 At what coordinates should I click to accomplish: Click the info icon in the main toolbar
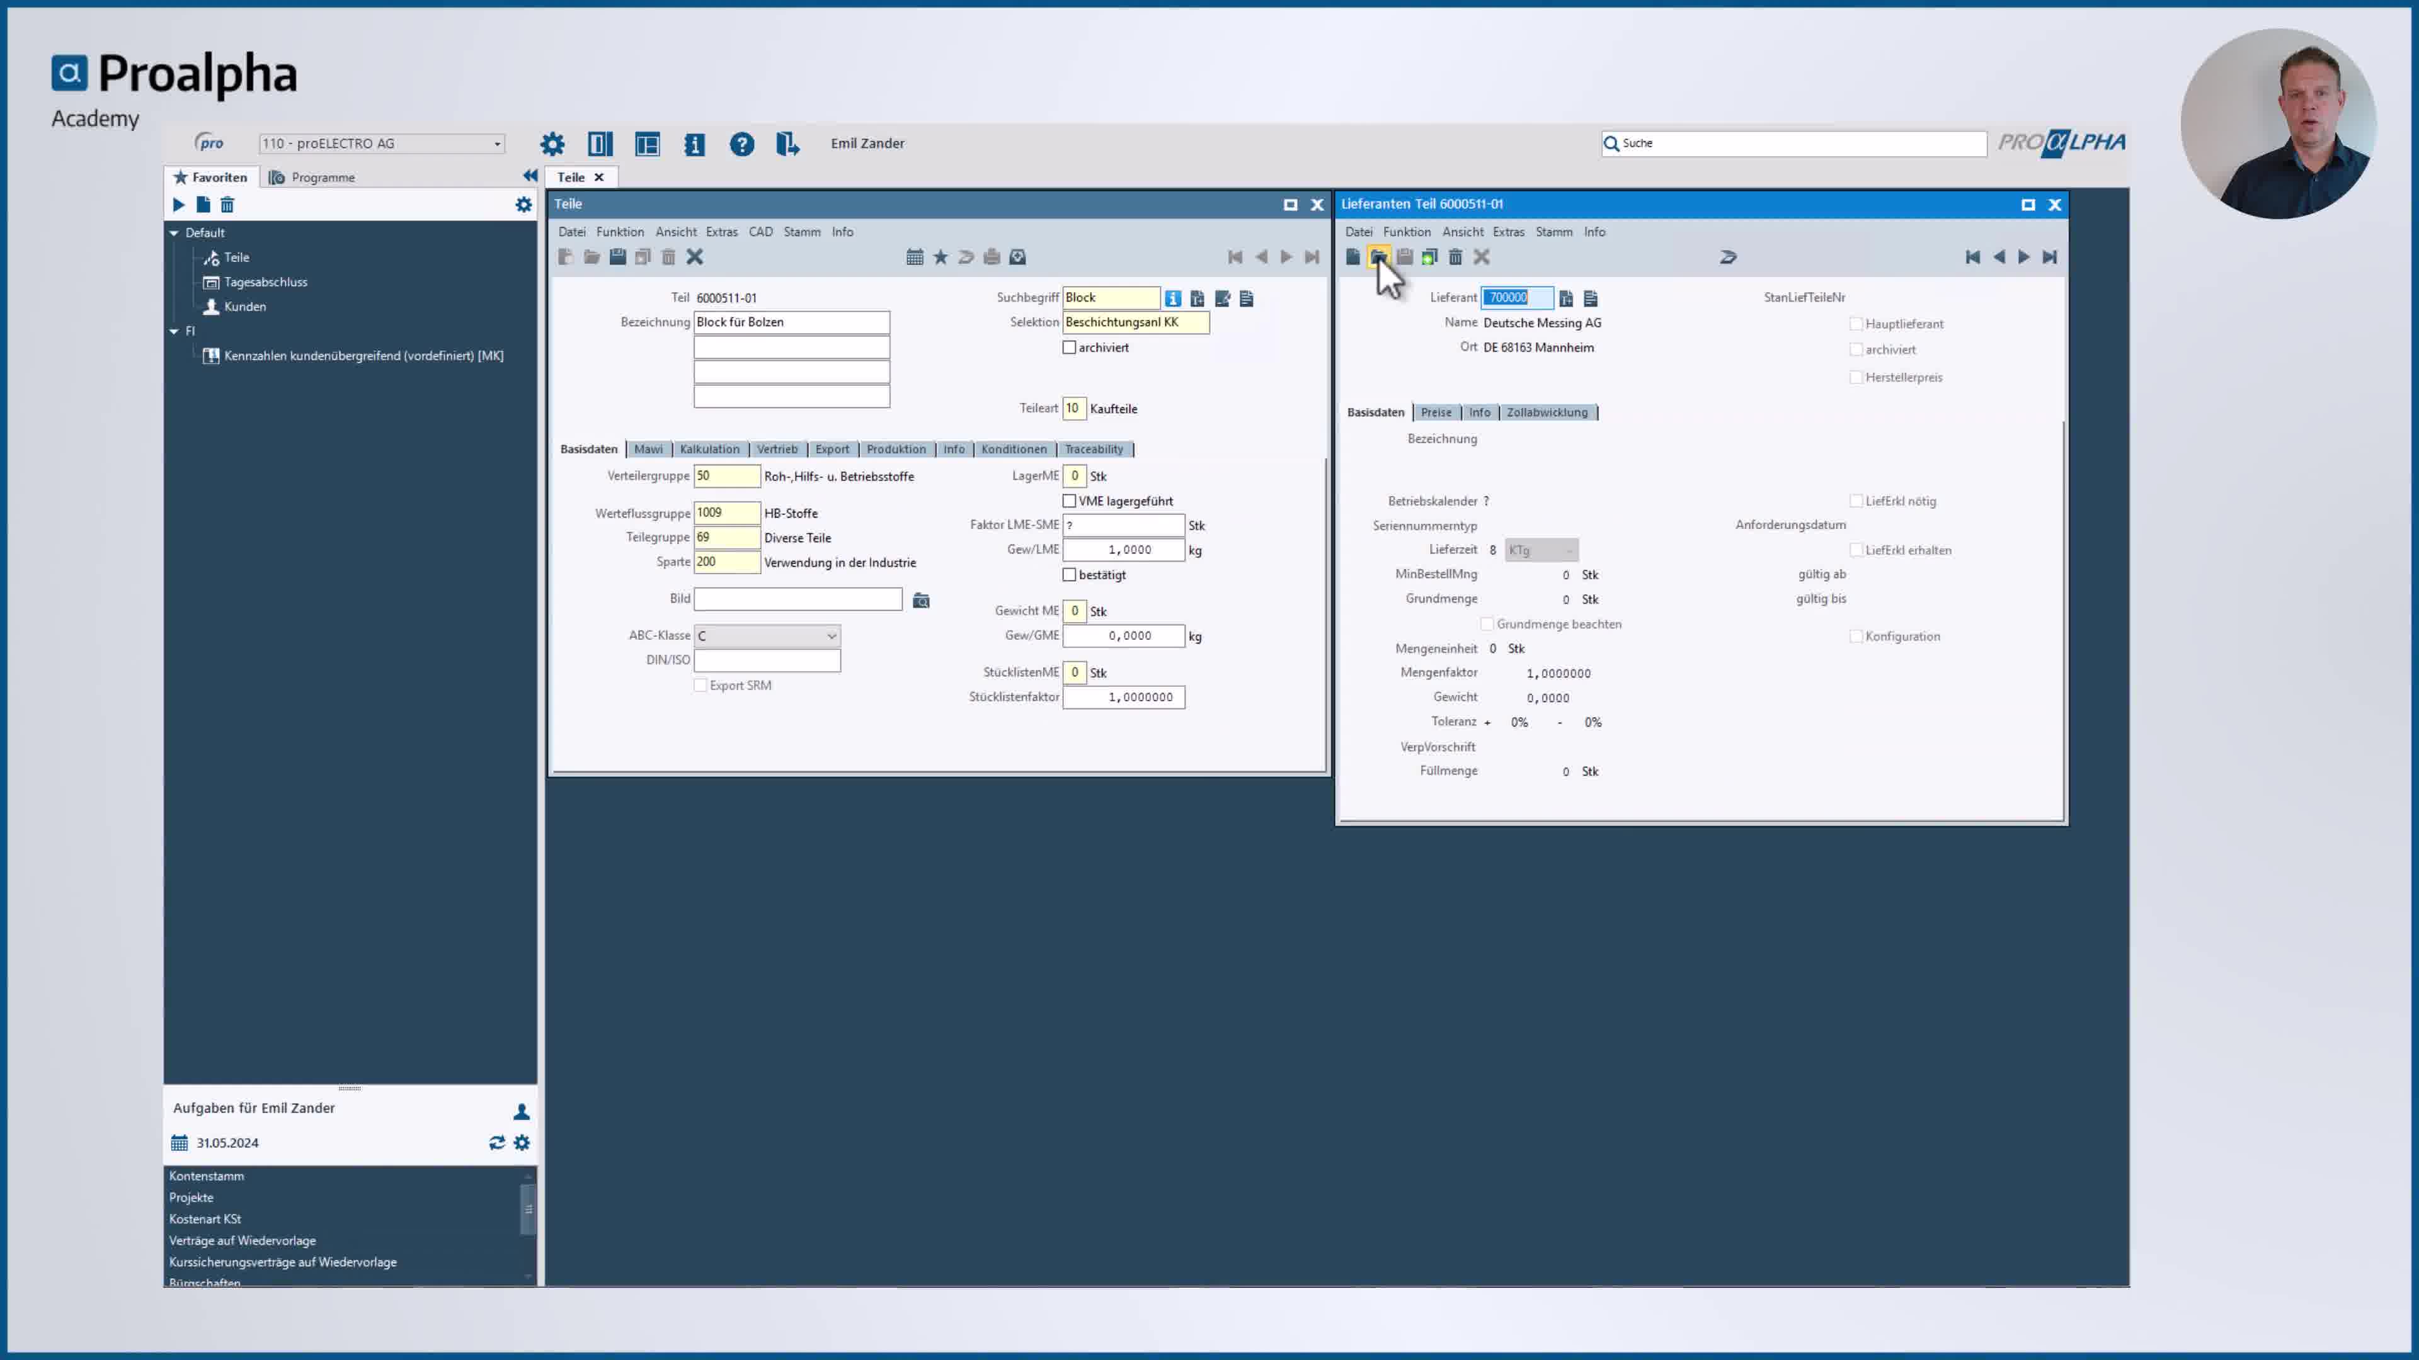click(694, 144)
